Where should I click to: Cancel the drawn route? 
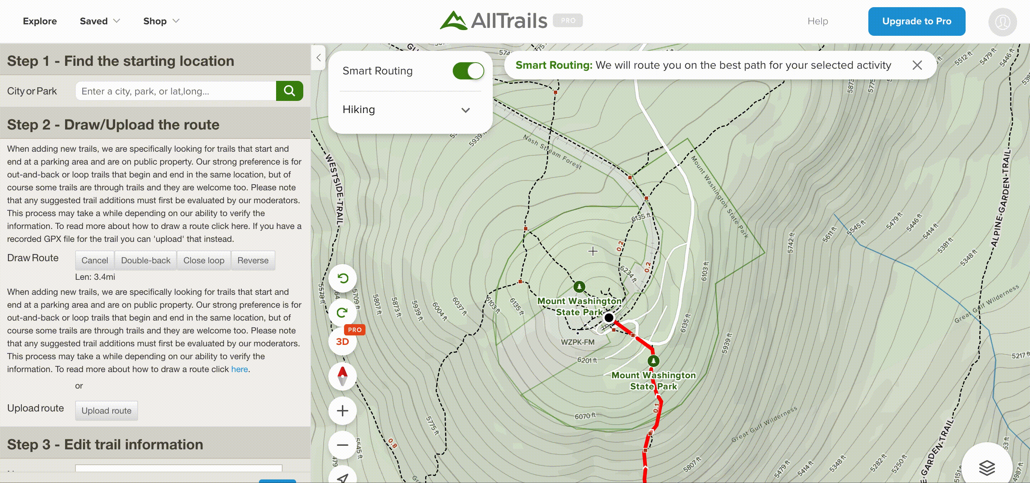pos(95,260)
